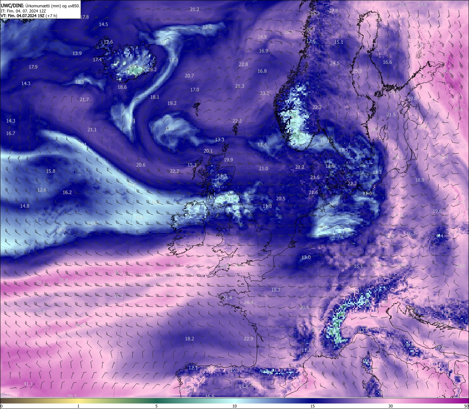Click the map value 19.6
This screenshot has height=409, width=469.
coord(437,211)
